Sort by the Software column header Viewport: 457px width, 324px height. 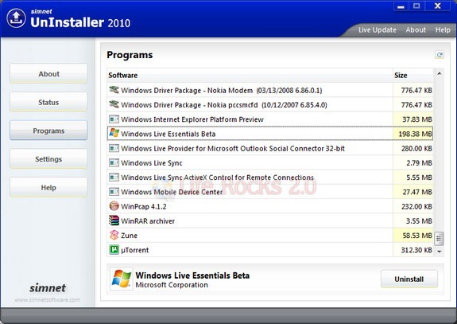click(250, 76)
